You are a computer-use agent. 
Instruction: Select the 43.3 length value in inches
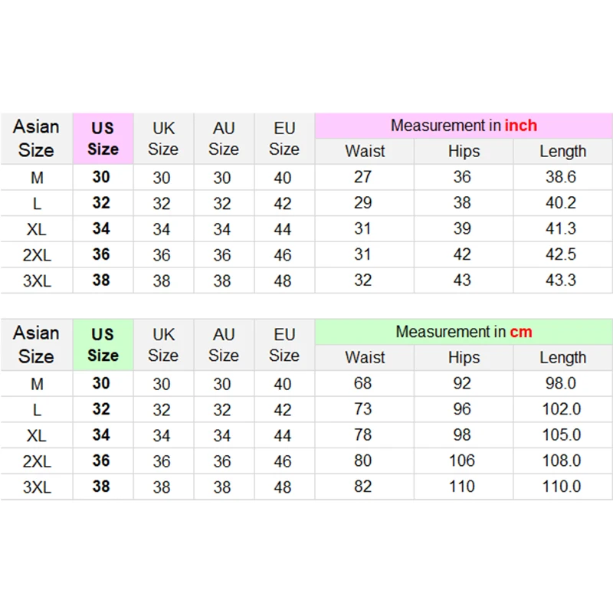point(562,280)
